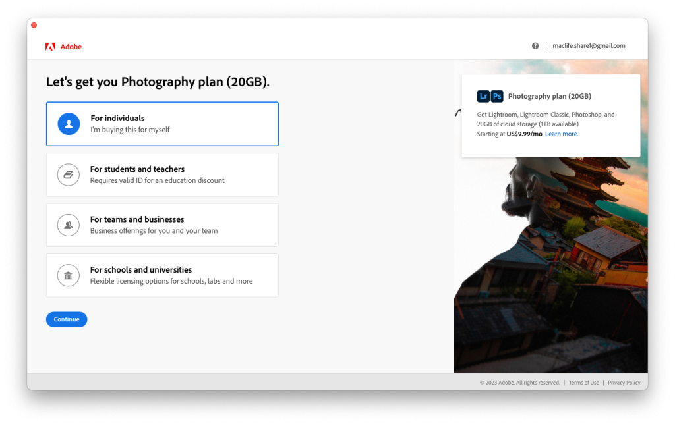
Task: Click the person icon on For individuals card
Action: [69, 124]
